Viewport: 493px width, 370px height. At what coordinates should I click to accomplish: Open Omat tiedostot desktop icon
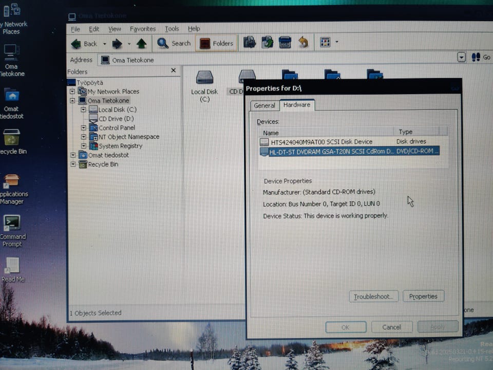coord(12,103)
